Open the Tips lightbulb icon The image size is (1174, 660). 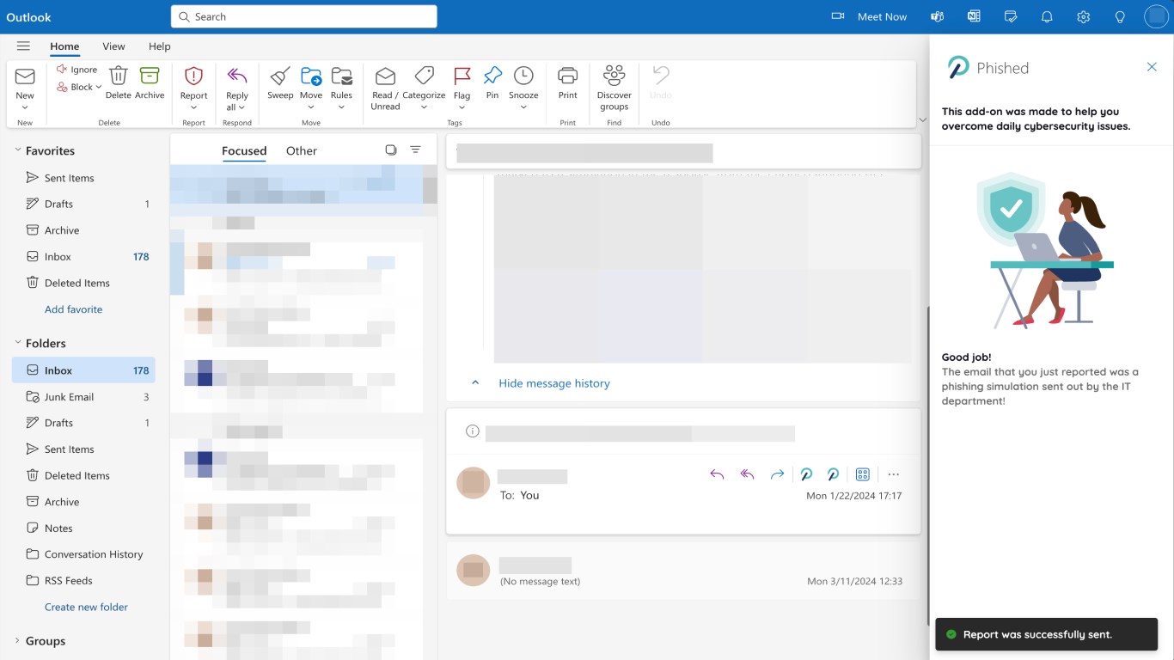[1120, 16]
